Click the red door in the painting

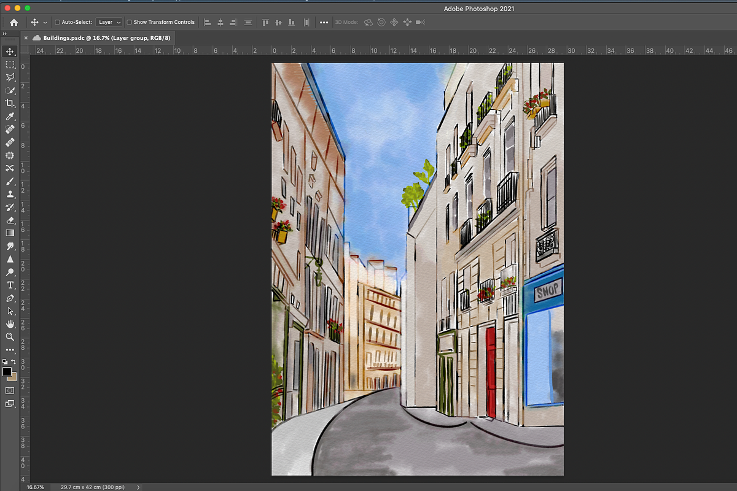[490, 372]
